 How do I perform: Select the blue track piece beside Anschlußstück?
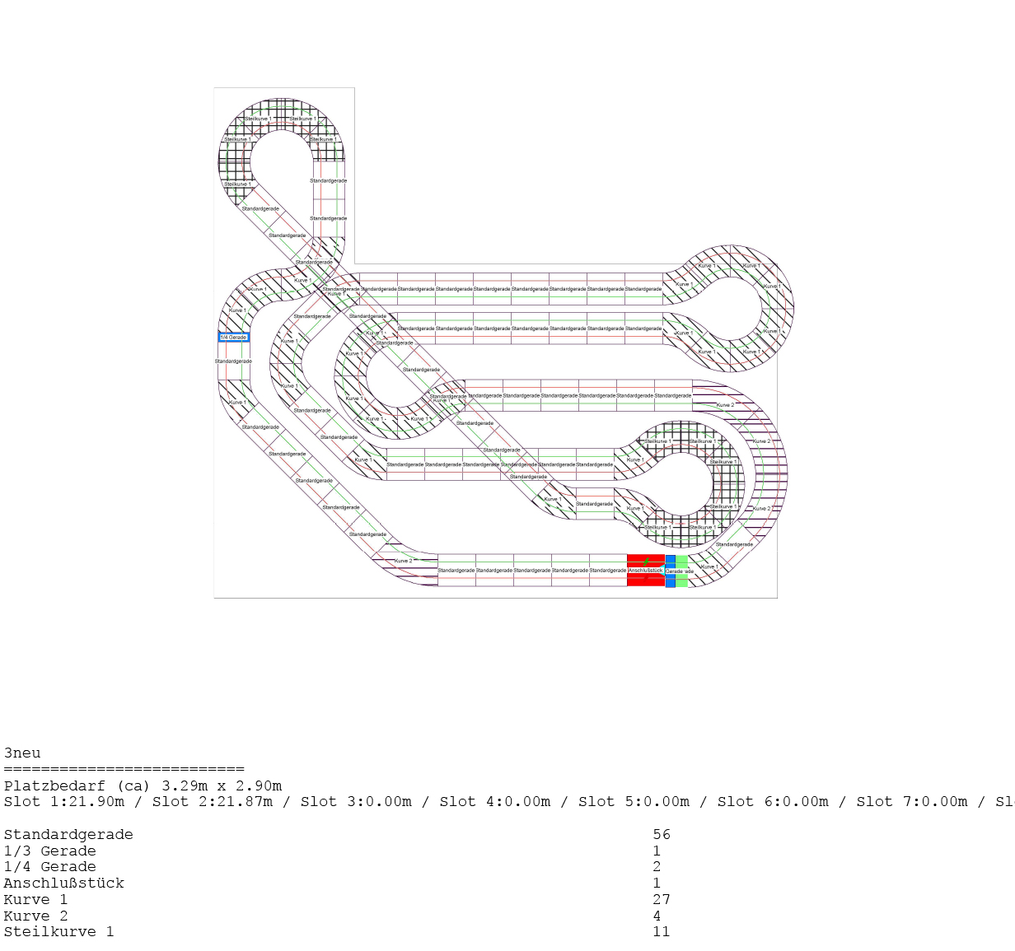coord(670,571)
